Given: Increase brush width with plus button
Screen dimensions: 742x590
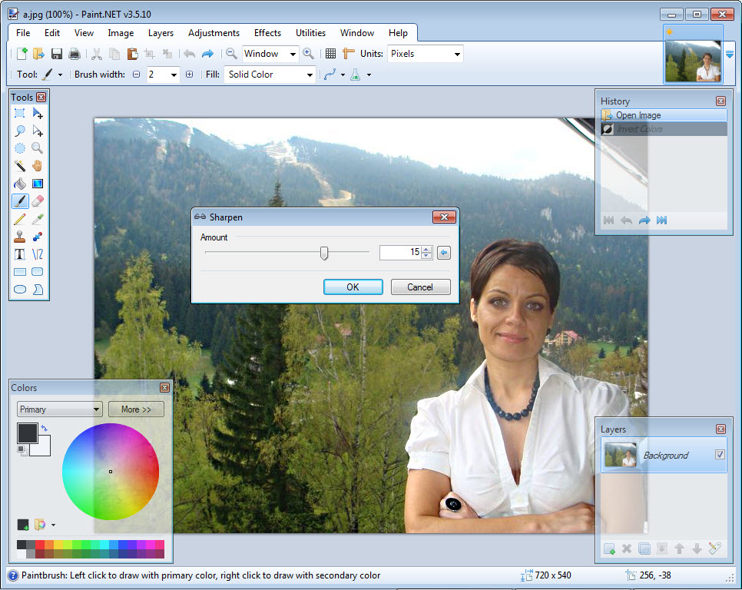Looking at the screenshot, I should pyautogui.click(x=189, y=75).
